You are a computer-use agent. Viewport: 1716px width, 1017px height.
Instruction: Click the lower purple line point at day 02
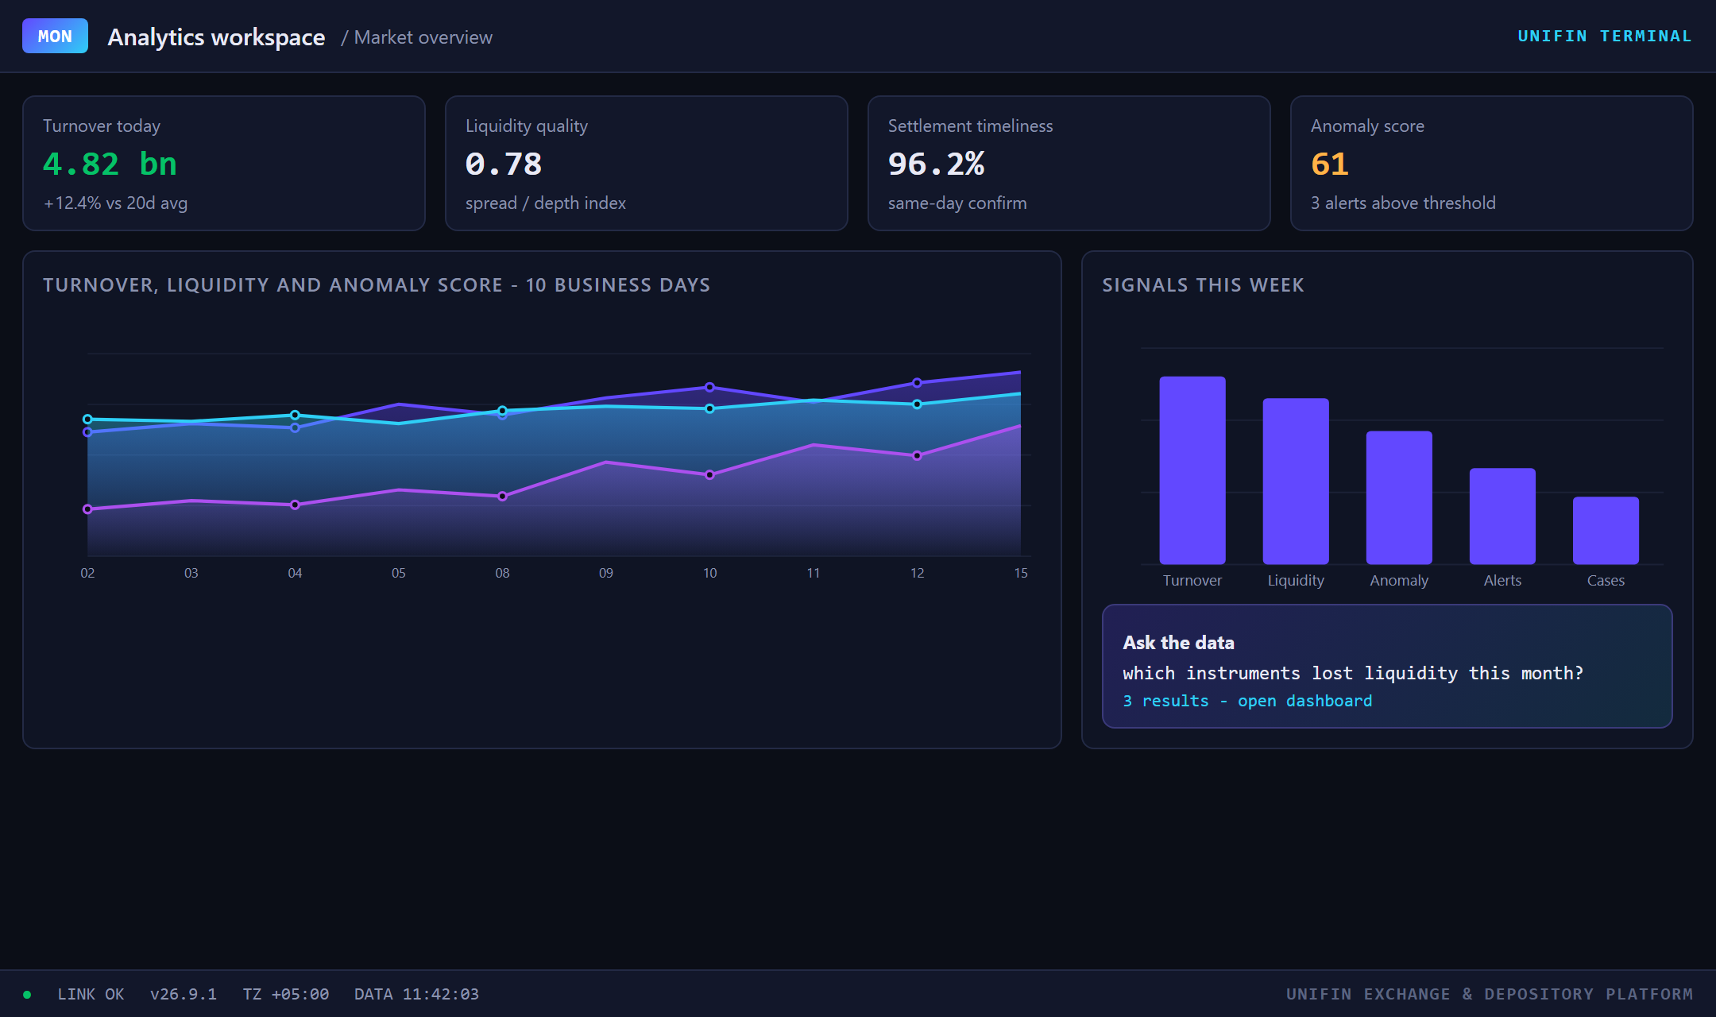(x=87, y=509)
